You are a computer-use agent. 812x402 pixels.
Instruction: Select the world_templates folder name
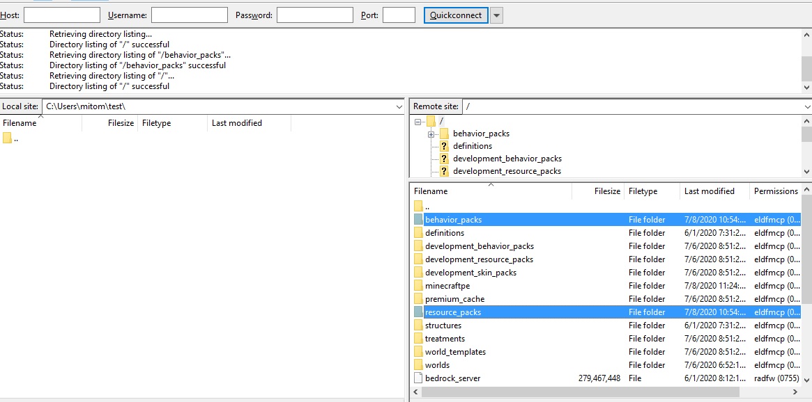(455, 352)
